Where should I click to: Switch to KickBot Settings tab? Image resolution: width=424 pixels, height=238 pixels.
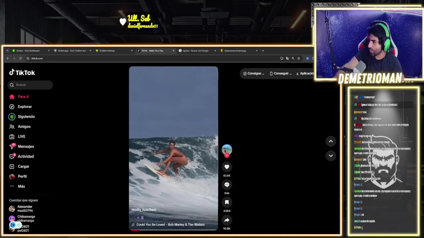pos(114,51)
